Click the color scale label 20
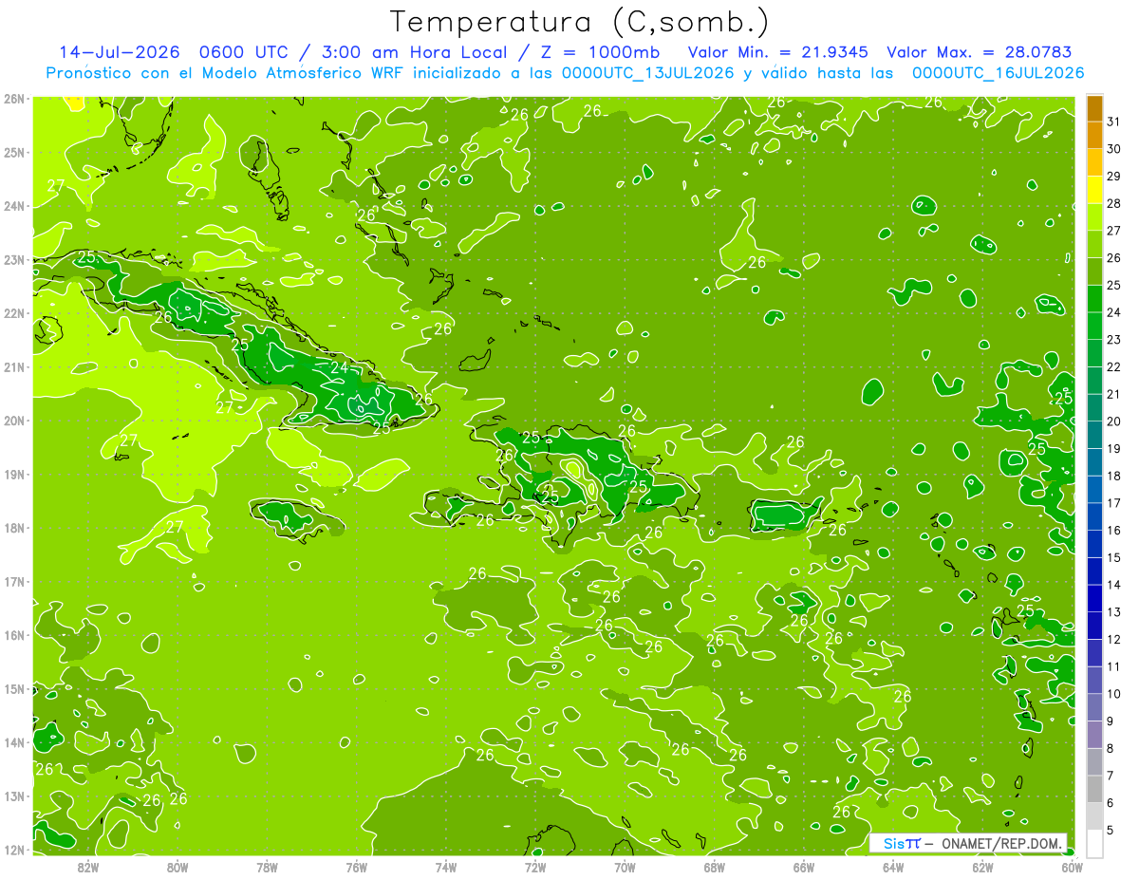Image resolution: width=1139 pixels, height=880 pixels. [x=1114, y=421]
